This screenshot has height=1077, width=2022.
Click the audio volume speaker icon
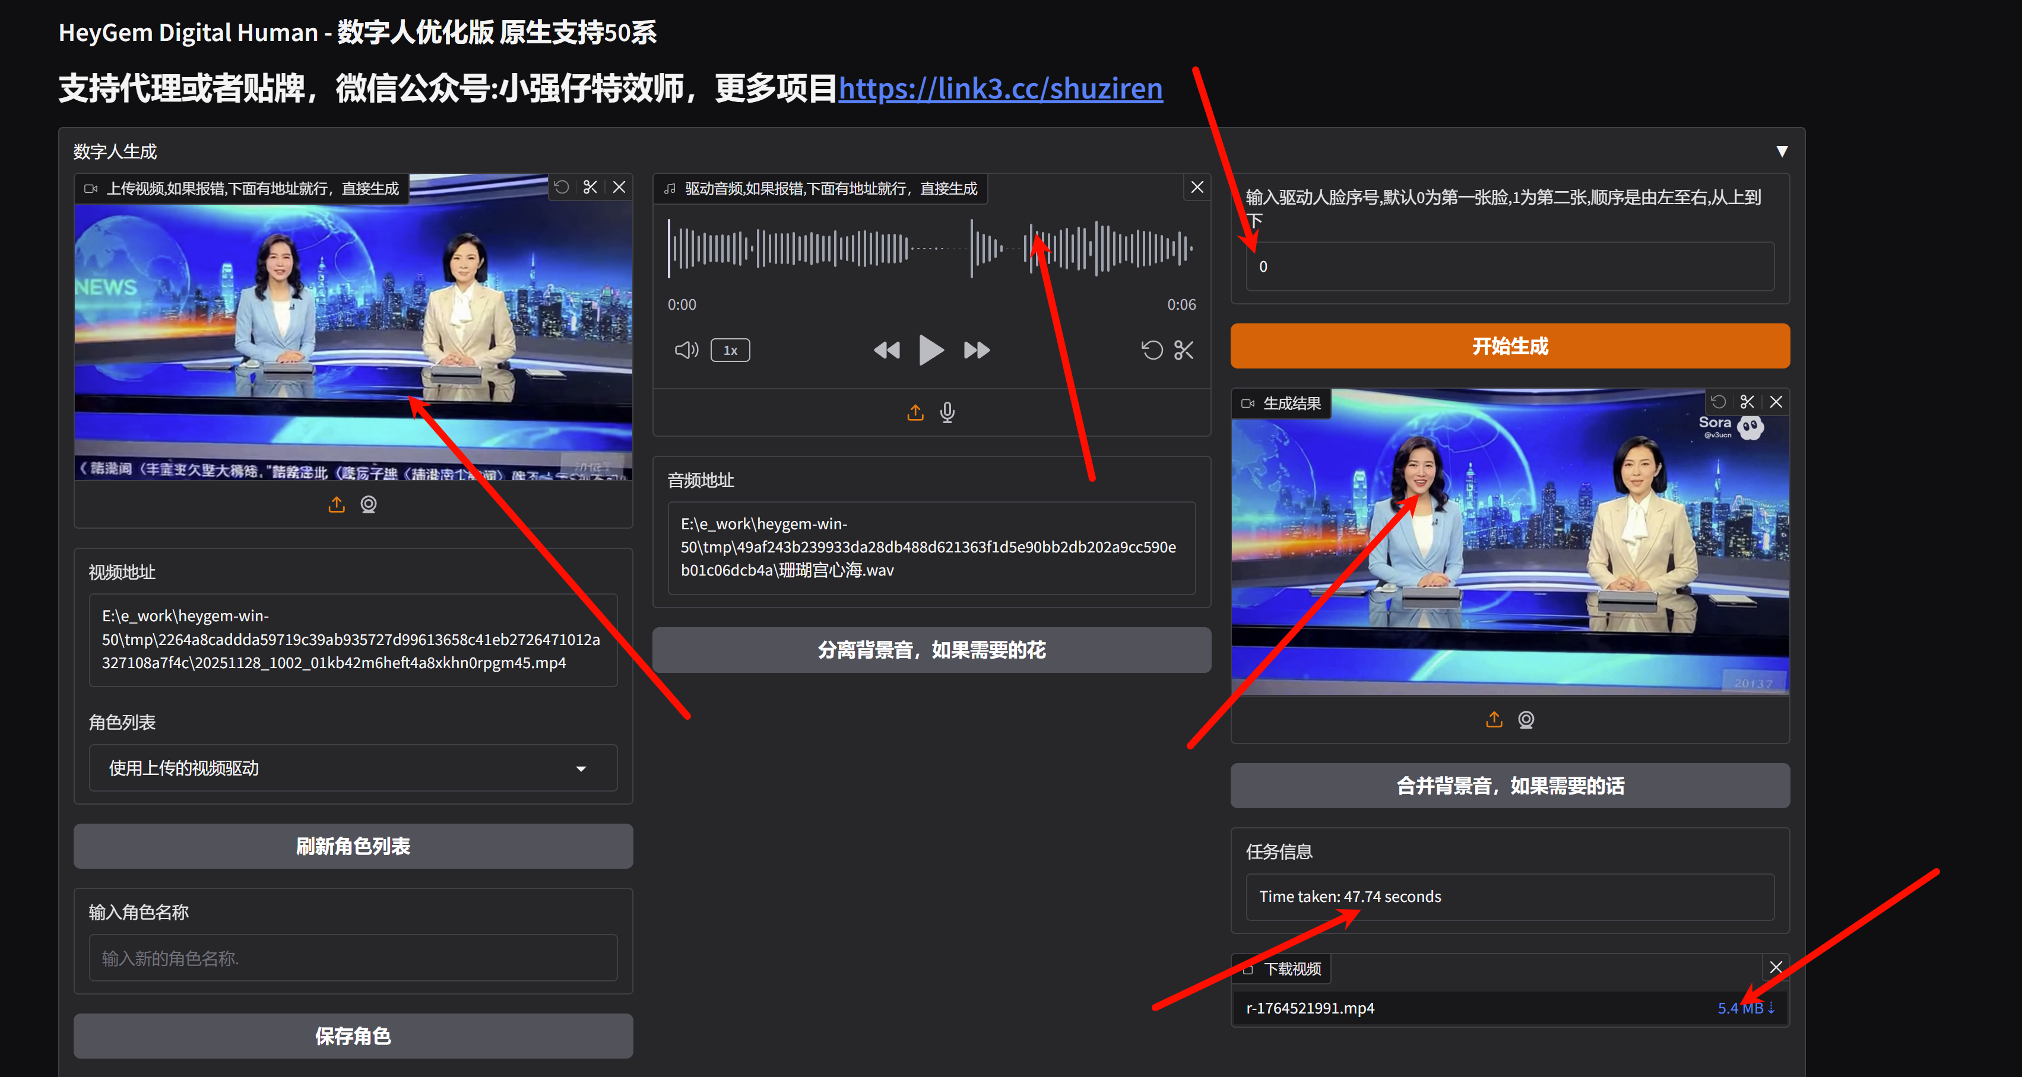[x=686, y=350]
